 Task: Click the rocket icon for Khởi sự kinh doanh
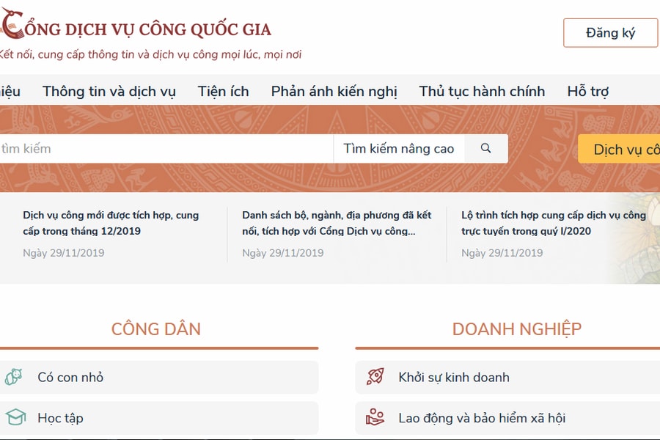[375, 377]
